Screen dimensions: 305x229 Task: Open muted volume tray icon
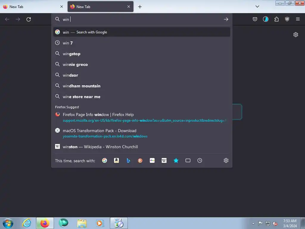(x=275, y=223)
